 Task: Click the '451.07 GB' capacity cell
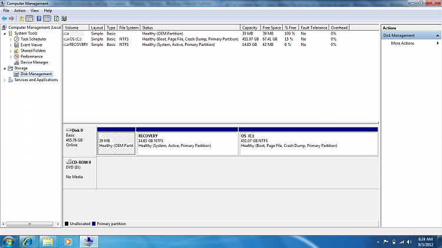[250, 39]
